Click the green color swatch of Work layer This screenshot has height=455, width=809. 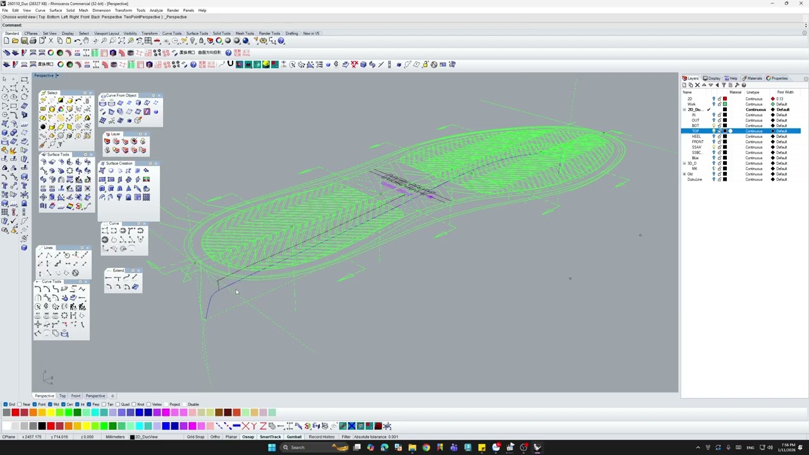[725, 104]
